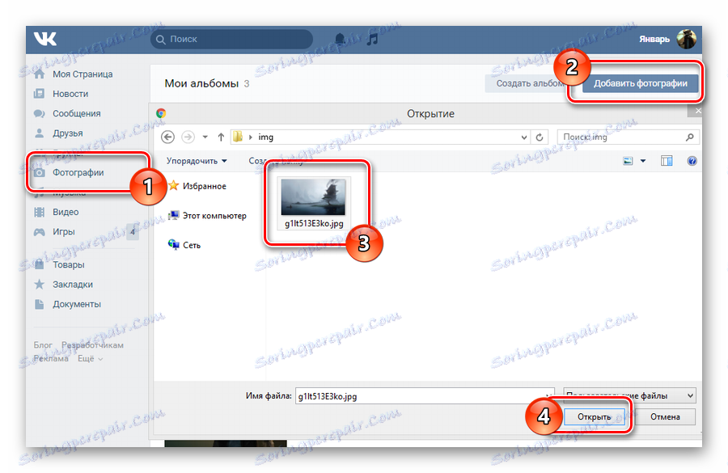This screenshot has width=728, height=473.
Task: Open the Упорядочить dropdown menu
Action: coord(197,161)
